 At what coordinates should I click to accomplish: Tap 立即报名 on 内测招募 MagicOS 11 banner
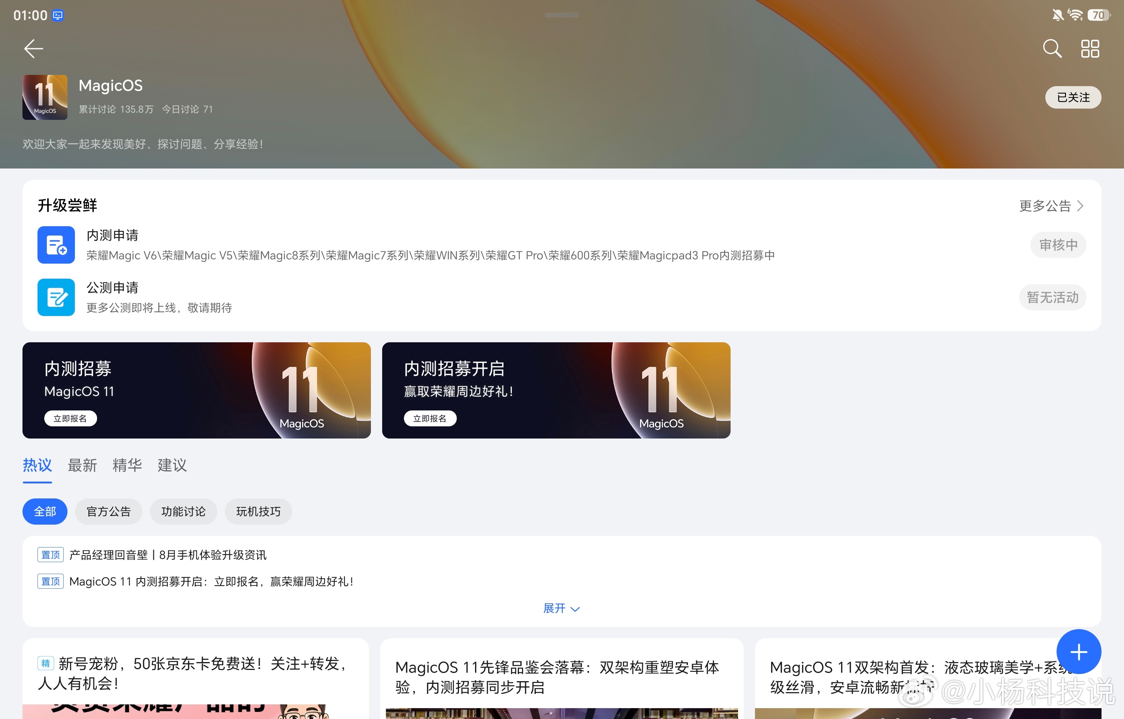coord(70,418)
